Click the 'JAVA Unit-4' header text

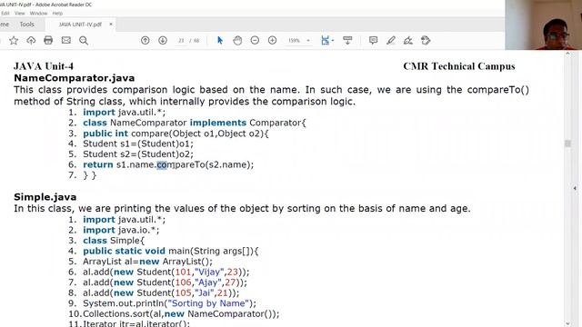pos(44,66)
